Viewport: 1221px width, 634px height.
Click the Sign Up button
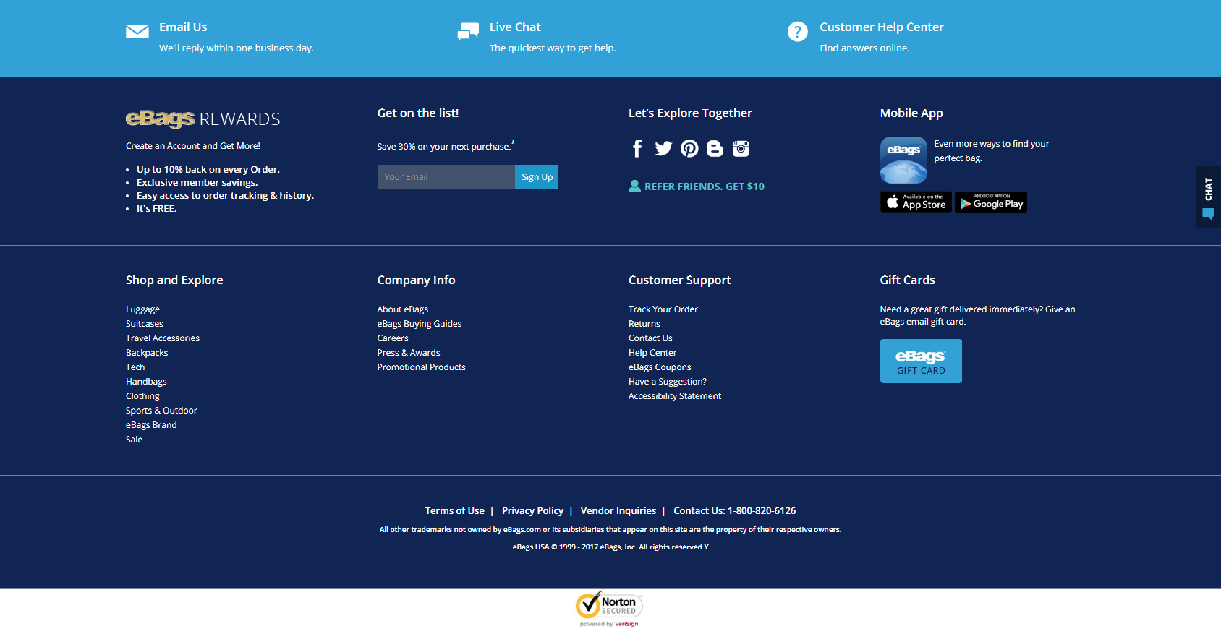(x=537, y=177)
